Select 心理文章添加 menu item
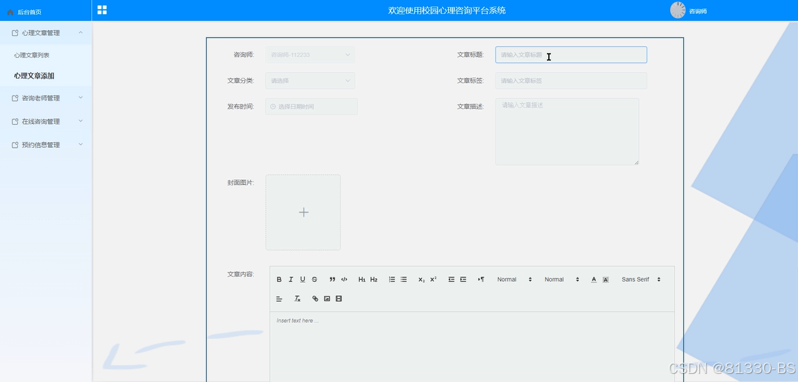This screenshot has width=798, height=382. point(34,76)
